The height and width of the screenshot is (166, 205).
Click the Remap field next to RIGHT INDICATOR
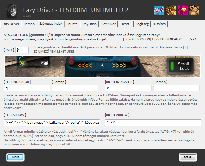tap(176, 88)
